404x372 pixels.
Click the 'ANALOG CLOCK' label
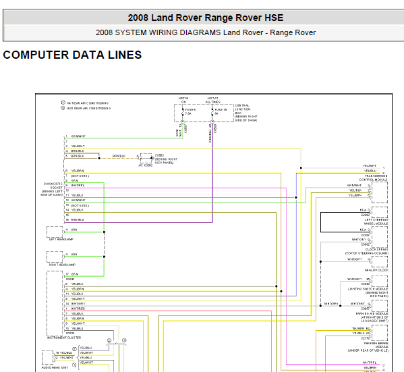point(376,270)
